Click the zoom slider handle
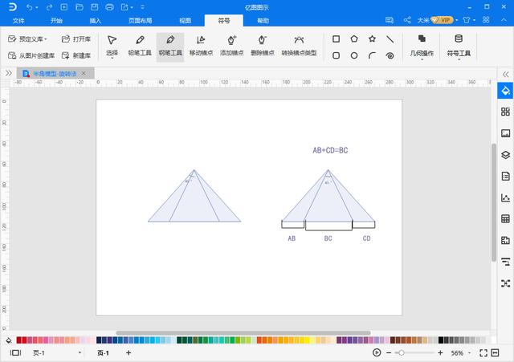 401,353
